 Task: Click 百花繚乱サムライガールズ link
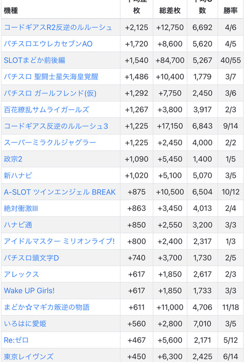pyautogui.click(x=46, y=110)
